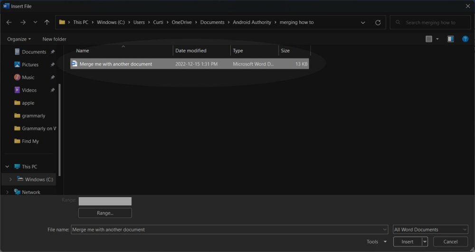The image size is (475, 252).
Task: Open the Find My folder
Action: coord(30,141)
